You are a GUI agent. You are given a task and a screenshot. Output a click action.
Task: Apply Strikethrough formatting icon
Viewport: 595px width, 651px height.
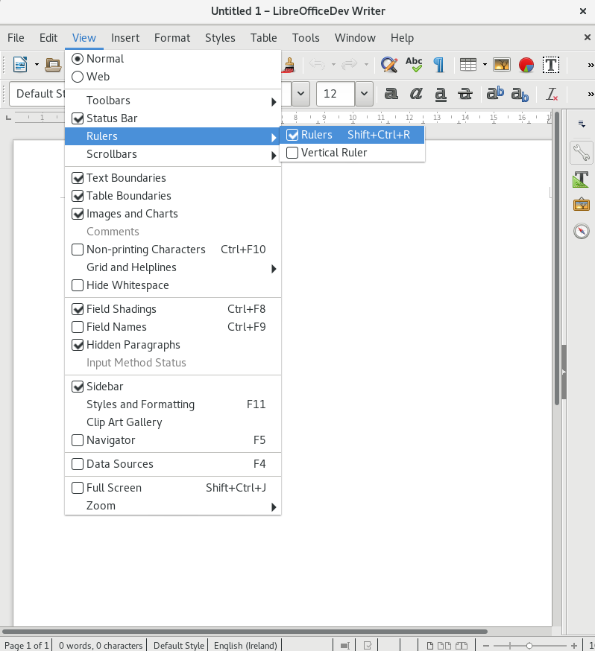pyautogui.click(x=465, y=94)
